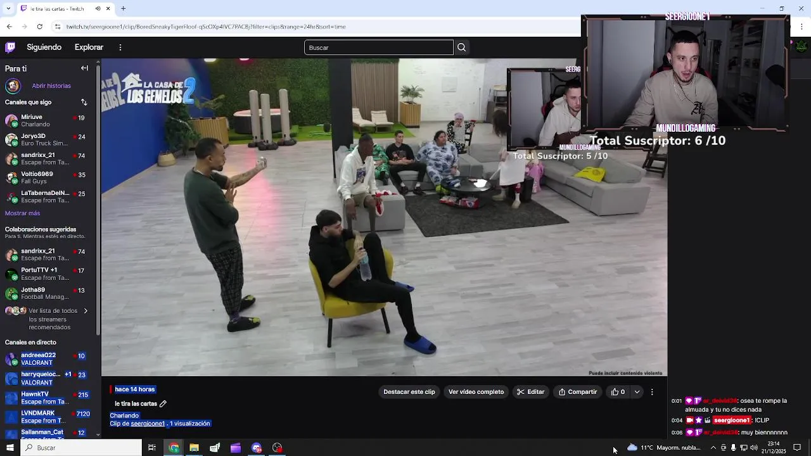Screen dimensions: 811x456
Task: Click the Buscar search field on Twitch
Action: [x=379, y=47]
